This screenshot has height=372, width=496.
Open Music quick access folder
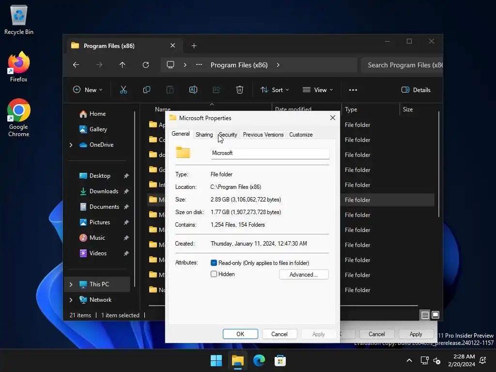97,238
